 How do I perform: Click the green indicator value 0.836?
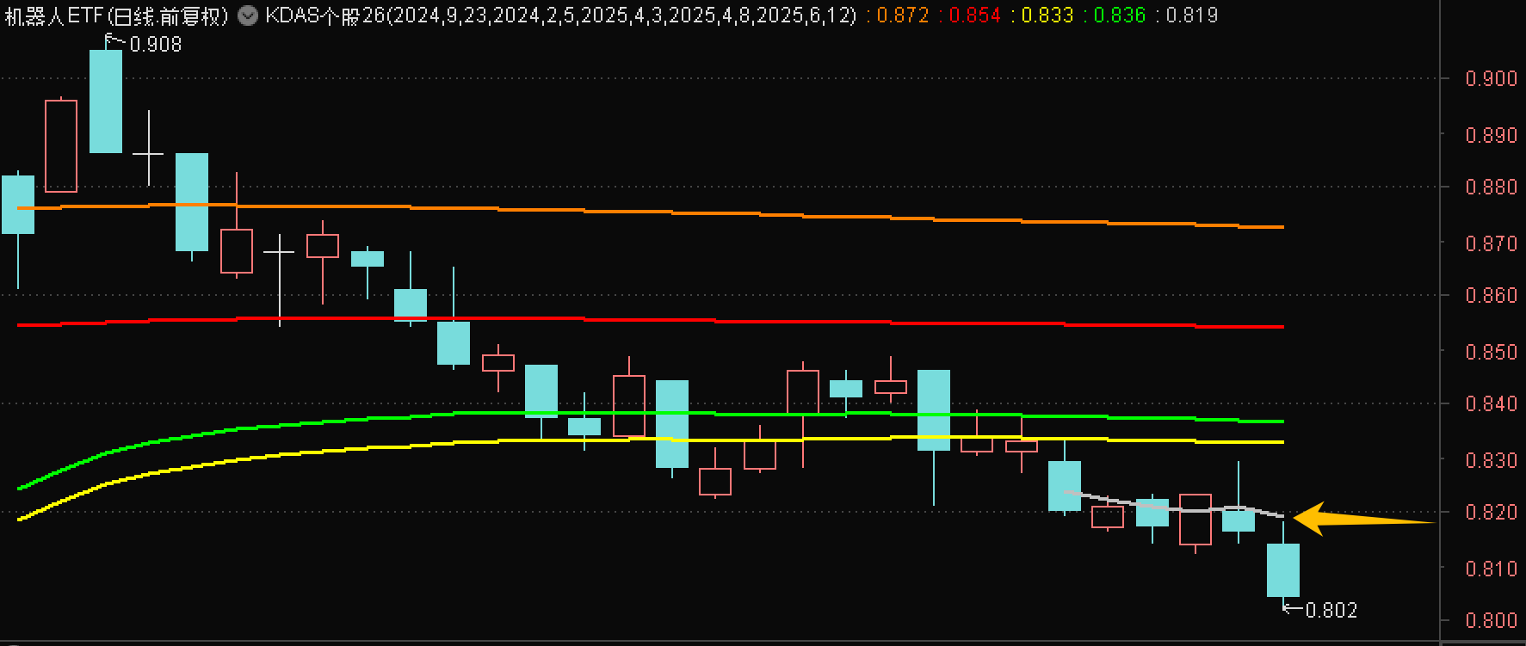(1120, 15)
